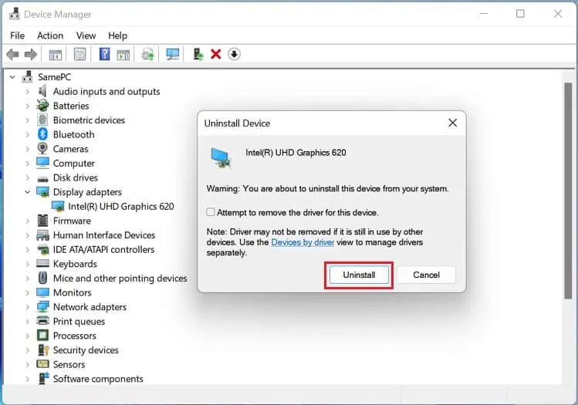The height and width of the screenshot is (405, 578).
Task: Collapse the Display adapters category
Action: pyautogui.click(x=28, y=192)
